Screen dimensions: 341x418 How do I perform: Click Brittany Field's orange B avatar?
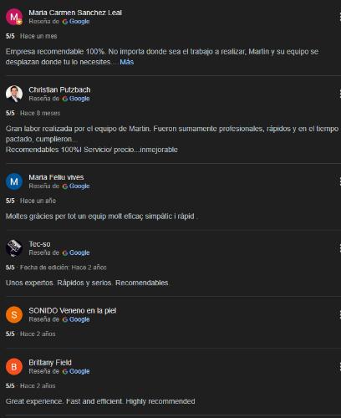pyautogui.click(x=14, y=367)
